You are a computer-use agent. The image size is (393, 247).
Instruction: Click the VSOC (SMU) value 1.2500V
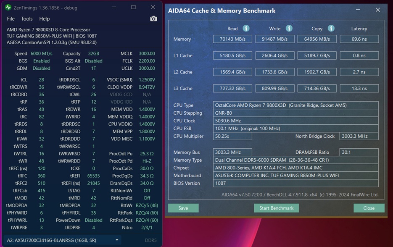tap(147, 80)
